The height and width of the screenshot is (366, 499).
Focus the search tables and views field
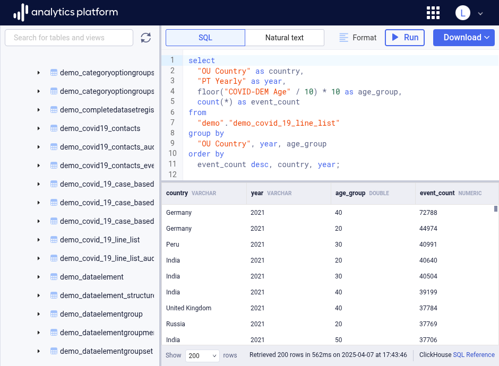[69, 38]
